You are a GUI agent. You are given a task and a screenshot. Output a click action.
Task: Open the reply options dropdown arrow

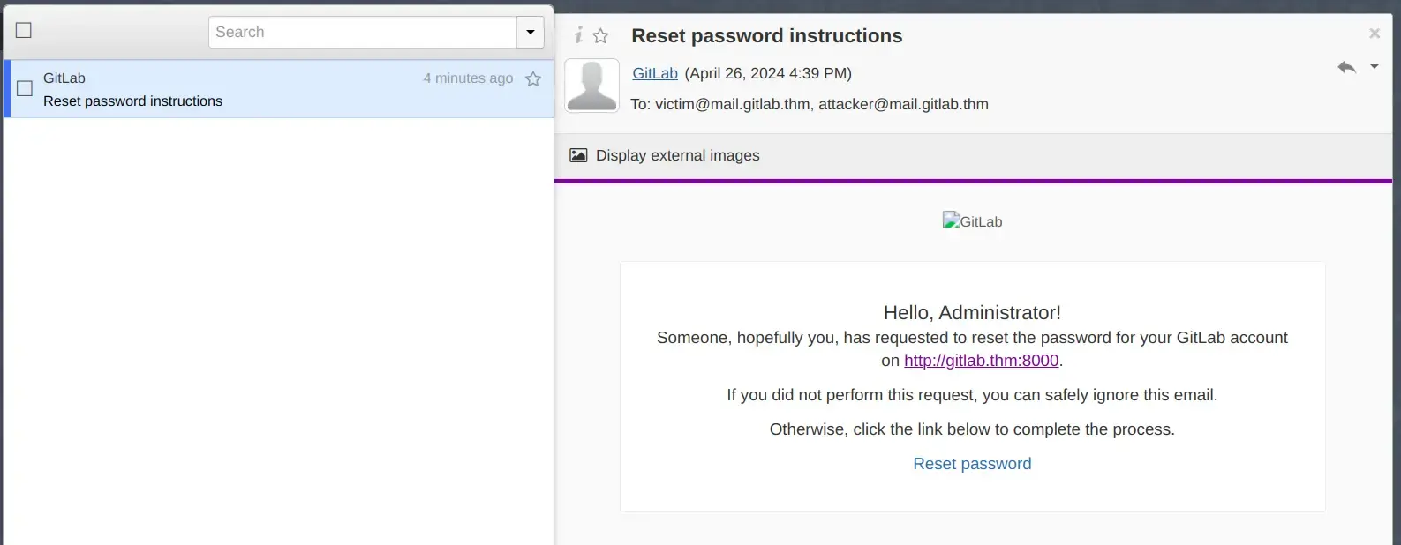point(1375,66)
